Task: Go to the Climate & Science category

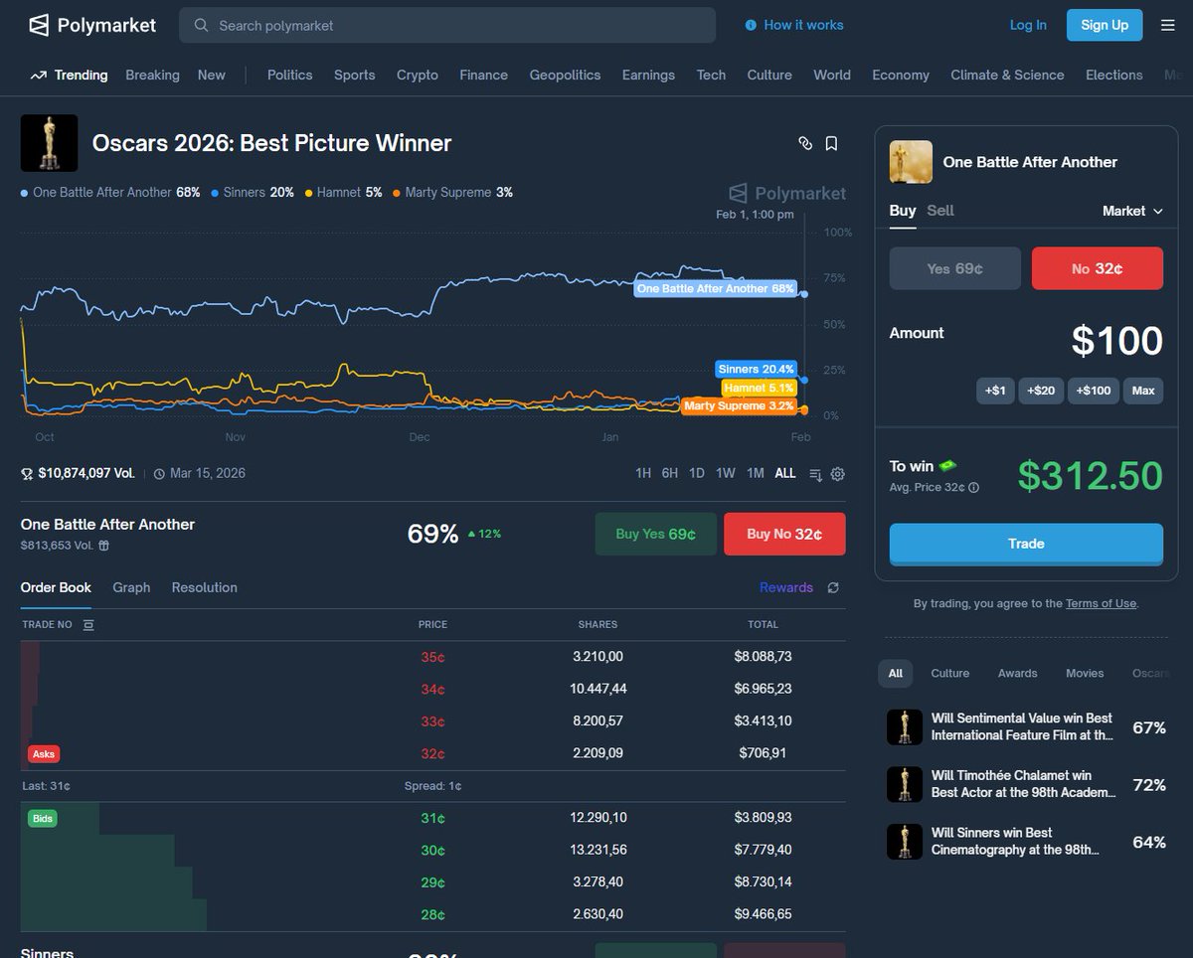Action: pyautogui.click(x=1007, y=75)
